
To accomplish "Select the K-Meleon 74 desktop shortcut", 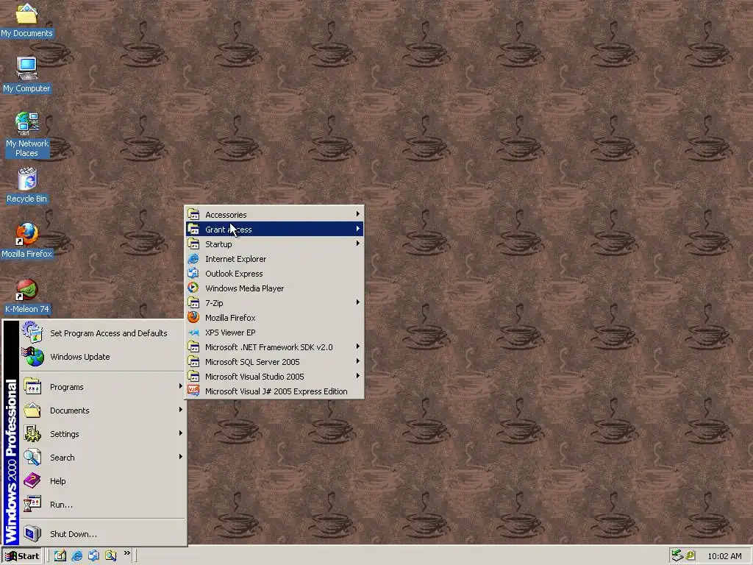I will [x=27, y=296].
